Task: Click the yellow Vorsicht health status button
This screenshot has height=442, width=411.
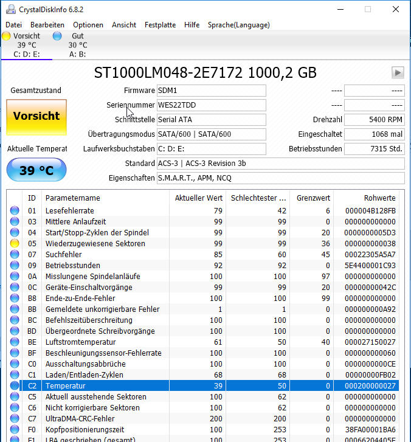Action: pyautogui.click(x=36, y=116)
